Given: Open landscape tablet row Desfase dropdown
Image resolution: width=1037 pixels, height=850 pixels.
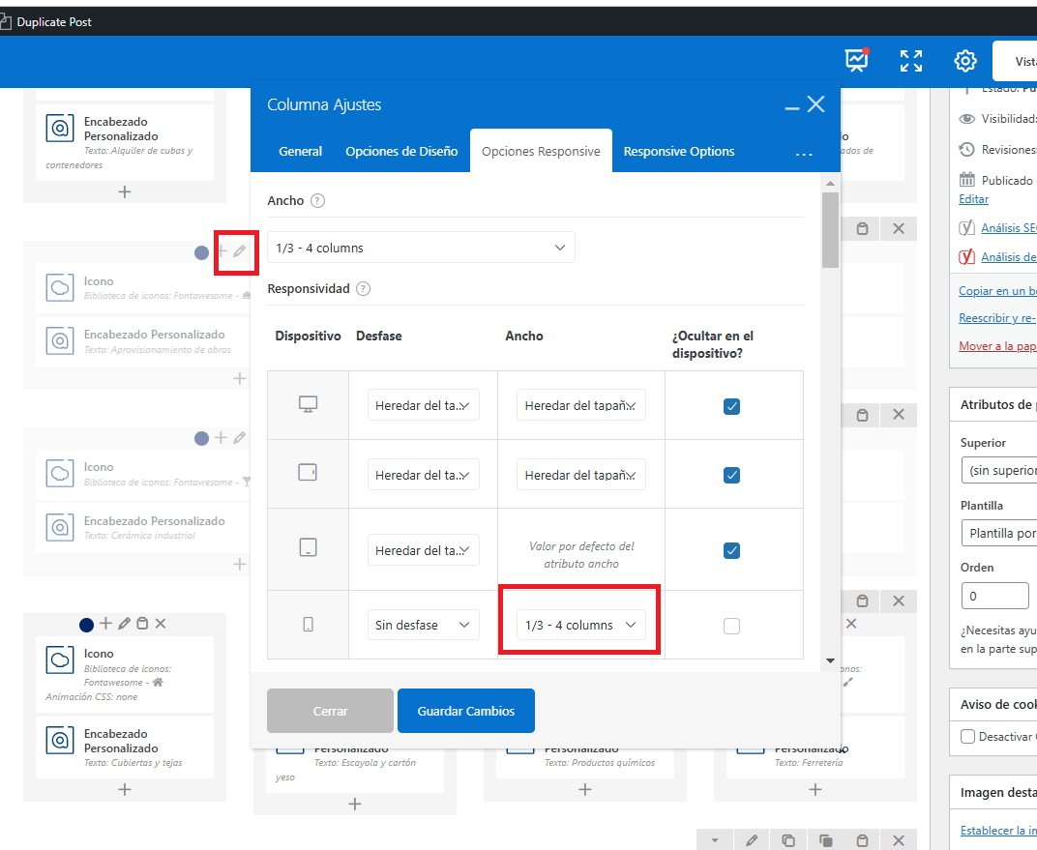Looking at the screenshot, I should pos(424,475).
